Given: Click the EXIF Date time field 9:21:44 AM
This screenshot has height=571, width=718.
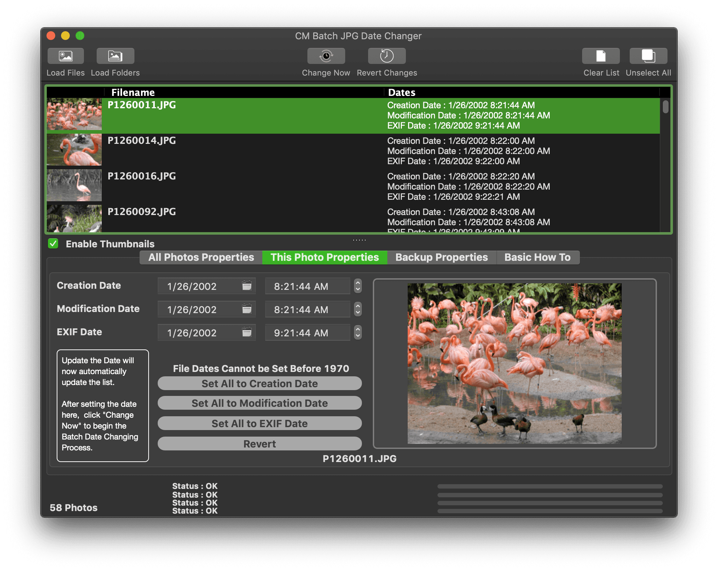Looking at the screenshot, I should 307,333.
